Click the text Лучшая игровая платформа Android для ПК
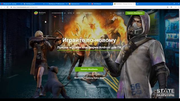Viewport: 180px width, 101px height. (89, 47)
